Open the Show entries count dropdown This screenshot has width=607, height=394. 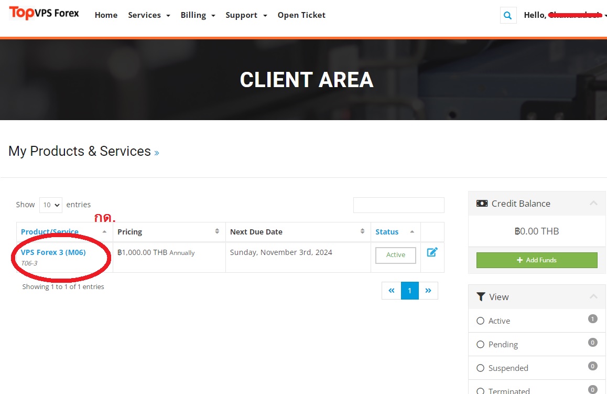point(51,205)
